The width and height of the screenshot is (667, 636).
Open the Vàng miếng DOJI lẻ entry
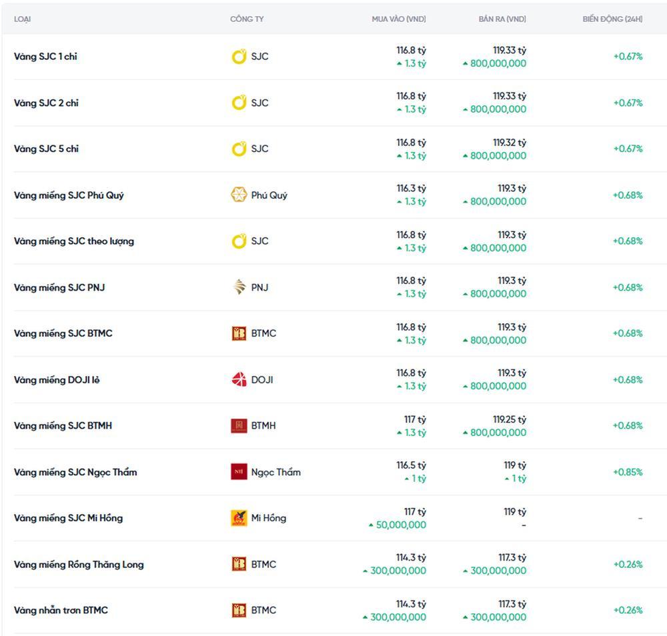coord(57,379)
